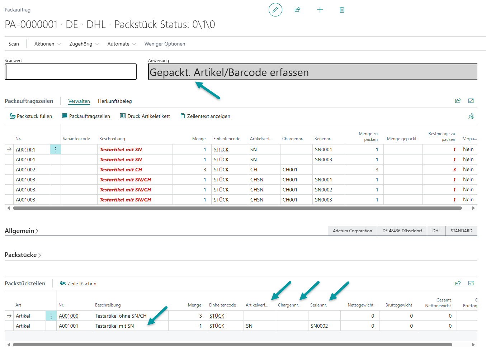
Task: Click Packstück füllen button
Action: click(x=31, y=116)
